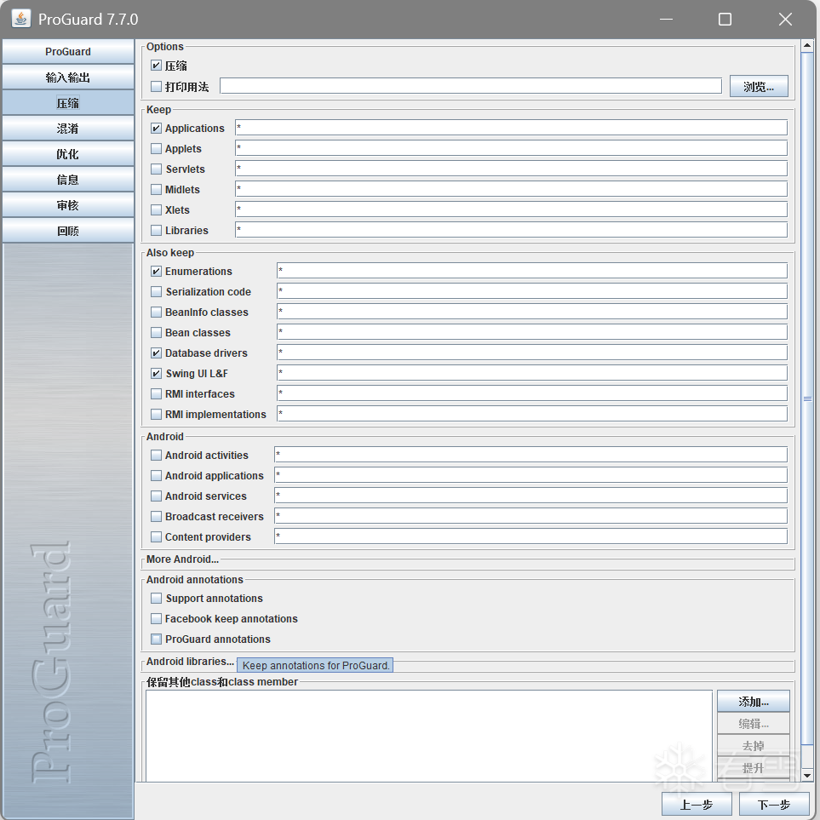Open the 审核 tab

point(68,205)
